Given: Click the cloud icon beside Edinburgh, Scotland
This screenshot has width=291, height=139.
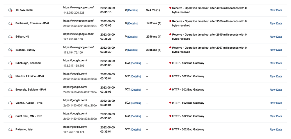Looking at the screenshot, I should click(x=10, y=63).
